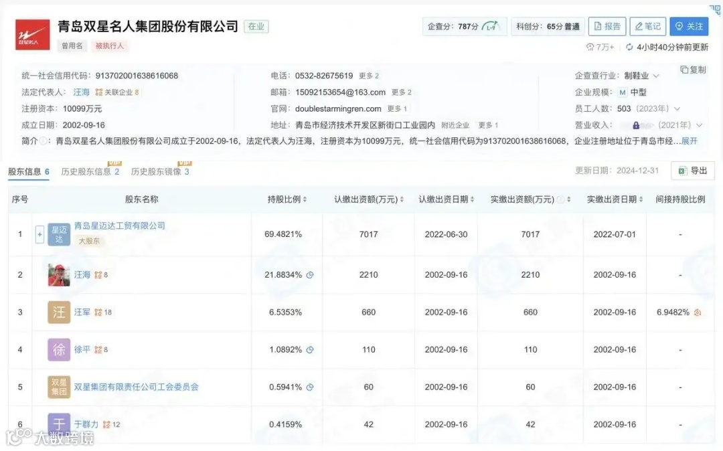
Task: Click history icon next to 0.5941%
Action: [x=310, y=387]
